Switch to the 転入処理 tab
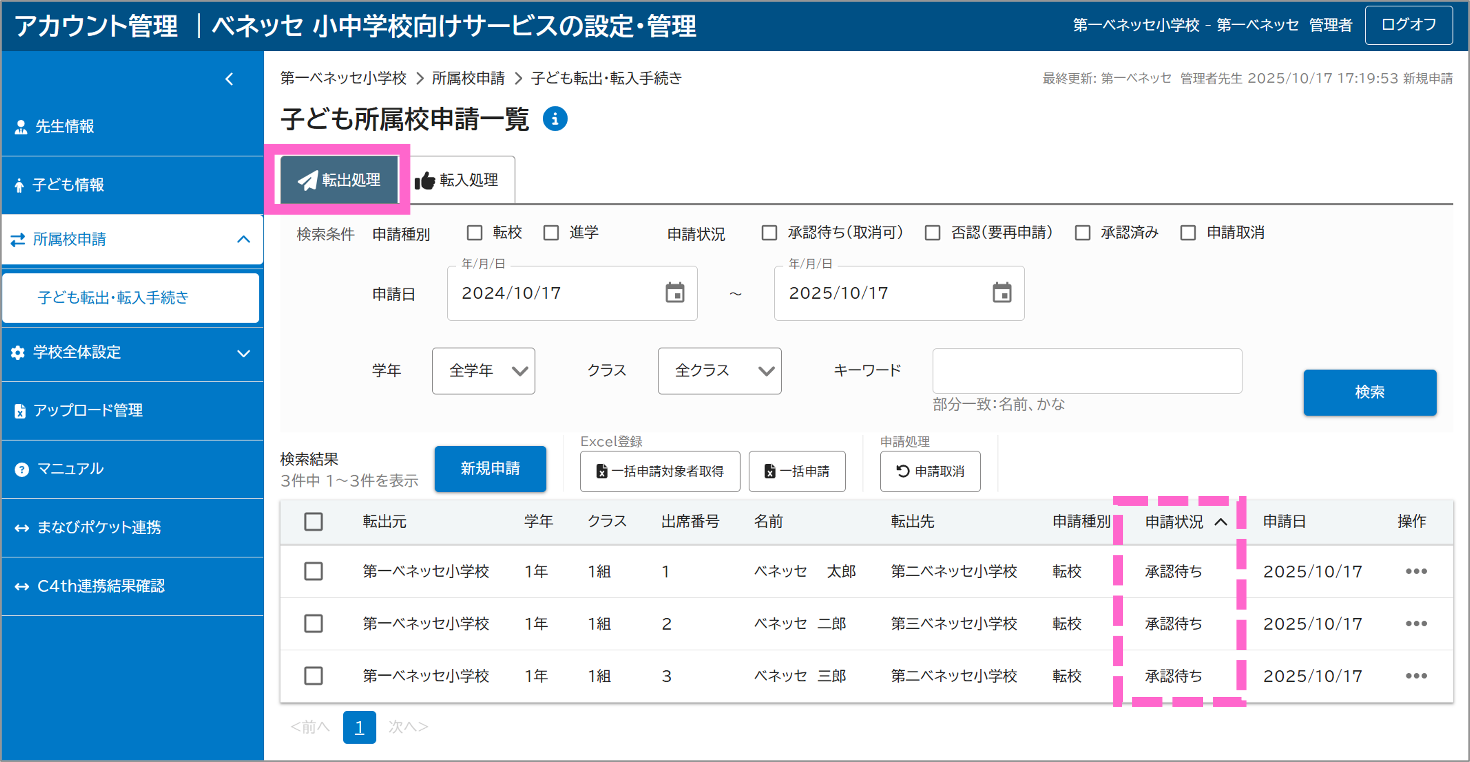 tap(461, 180)
